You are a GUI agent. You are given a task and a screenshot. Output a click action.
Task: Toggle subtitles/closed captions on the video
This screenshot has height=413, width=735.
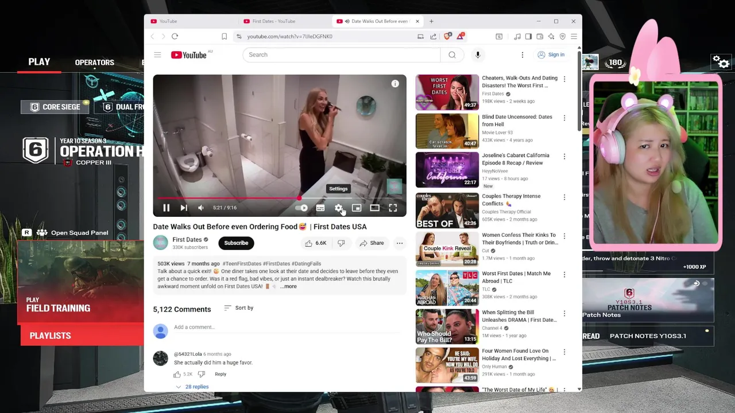click(320, 208)
